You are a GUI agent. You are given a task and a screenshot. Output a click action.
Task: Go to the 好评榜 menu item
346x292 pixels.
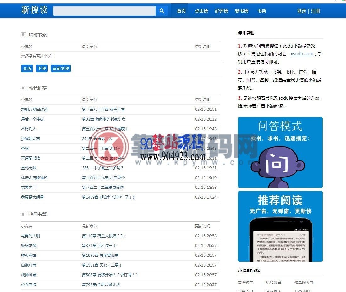point(221,11)
